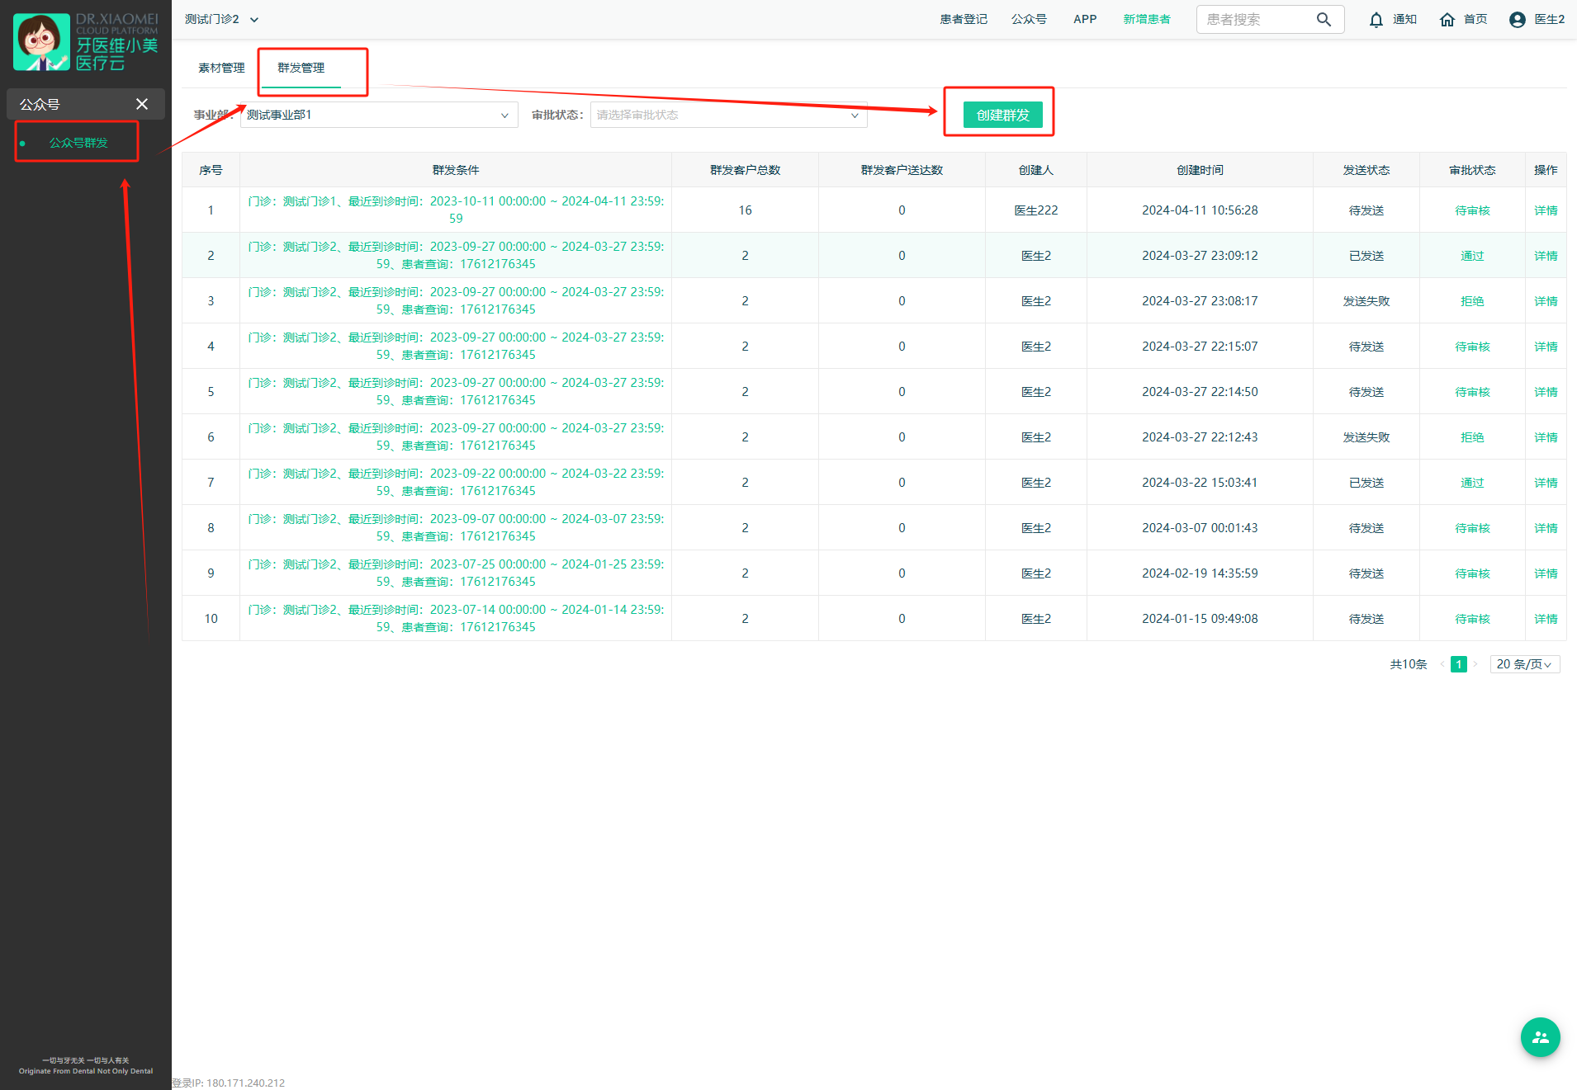Open the user avatar icon for 医生2
1577x1090 pixels.
tap(1517, 20)
